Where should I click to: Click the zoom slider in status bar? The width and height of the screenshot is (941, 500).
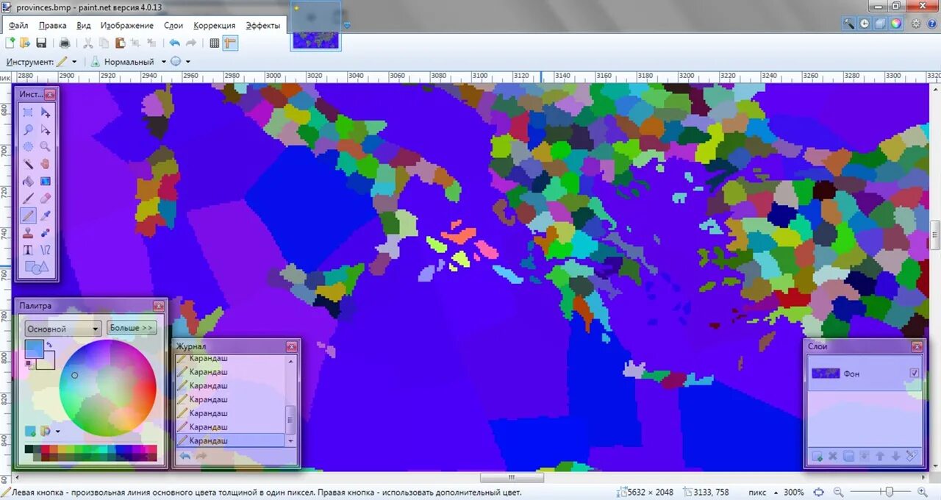(x=889, y=492)
